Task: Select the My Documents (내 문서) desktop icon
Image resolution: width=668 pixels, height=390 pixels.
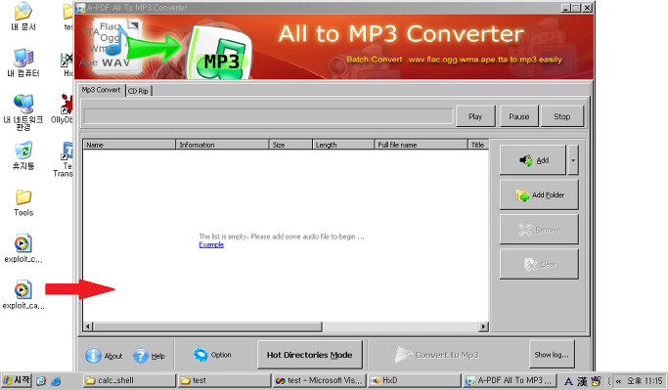Action: pos(23,17)
